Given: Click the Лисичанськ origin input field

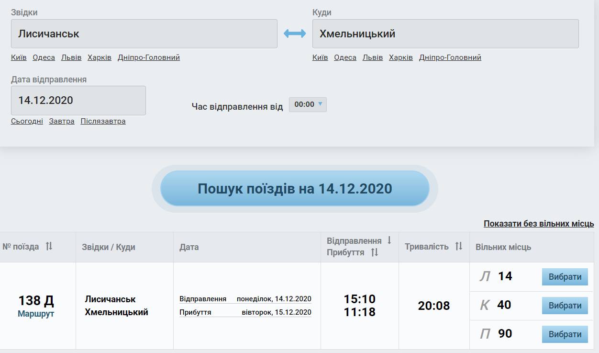Looking at the screenshot, I should (144, 34).
